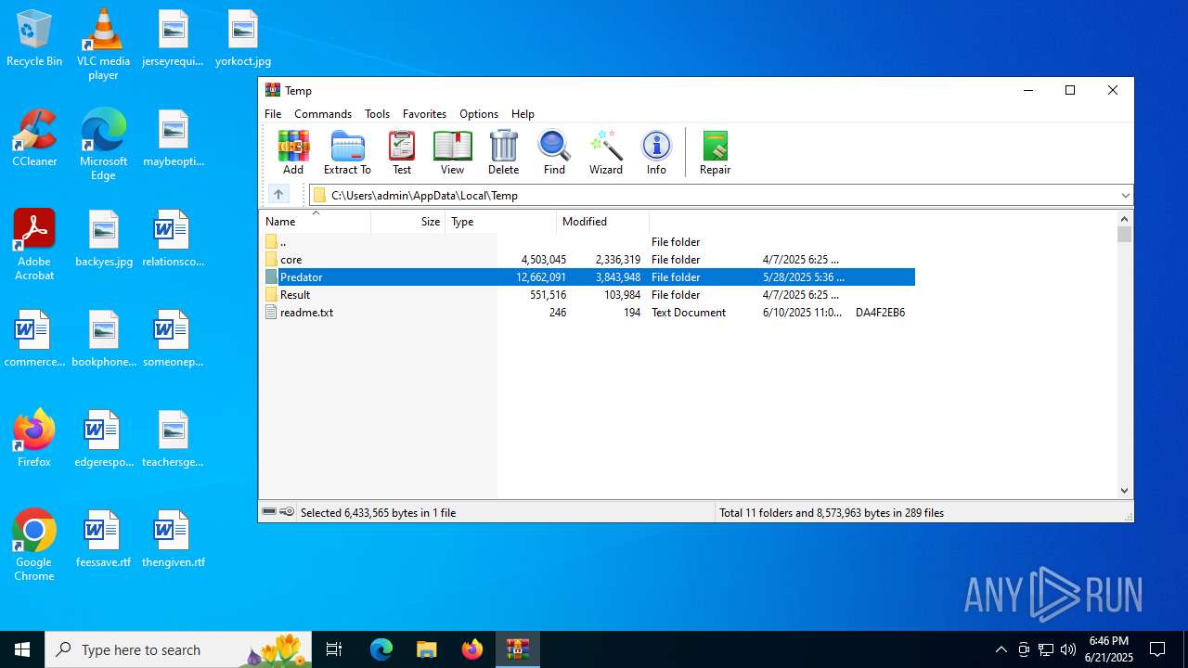Viewport: 1188px width, 668px height.
Task: Open the Recycle Bin desktop icon
Action: 34,39
